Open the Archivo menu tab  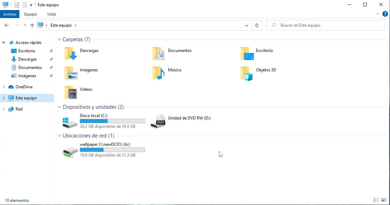click(10, 14)
